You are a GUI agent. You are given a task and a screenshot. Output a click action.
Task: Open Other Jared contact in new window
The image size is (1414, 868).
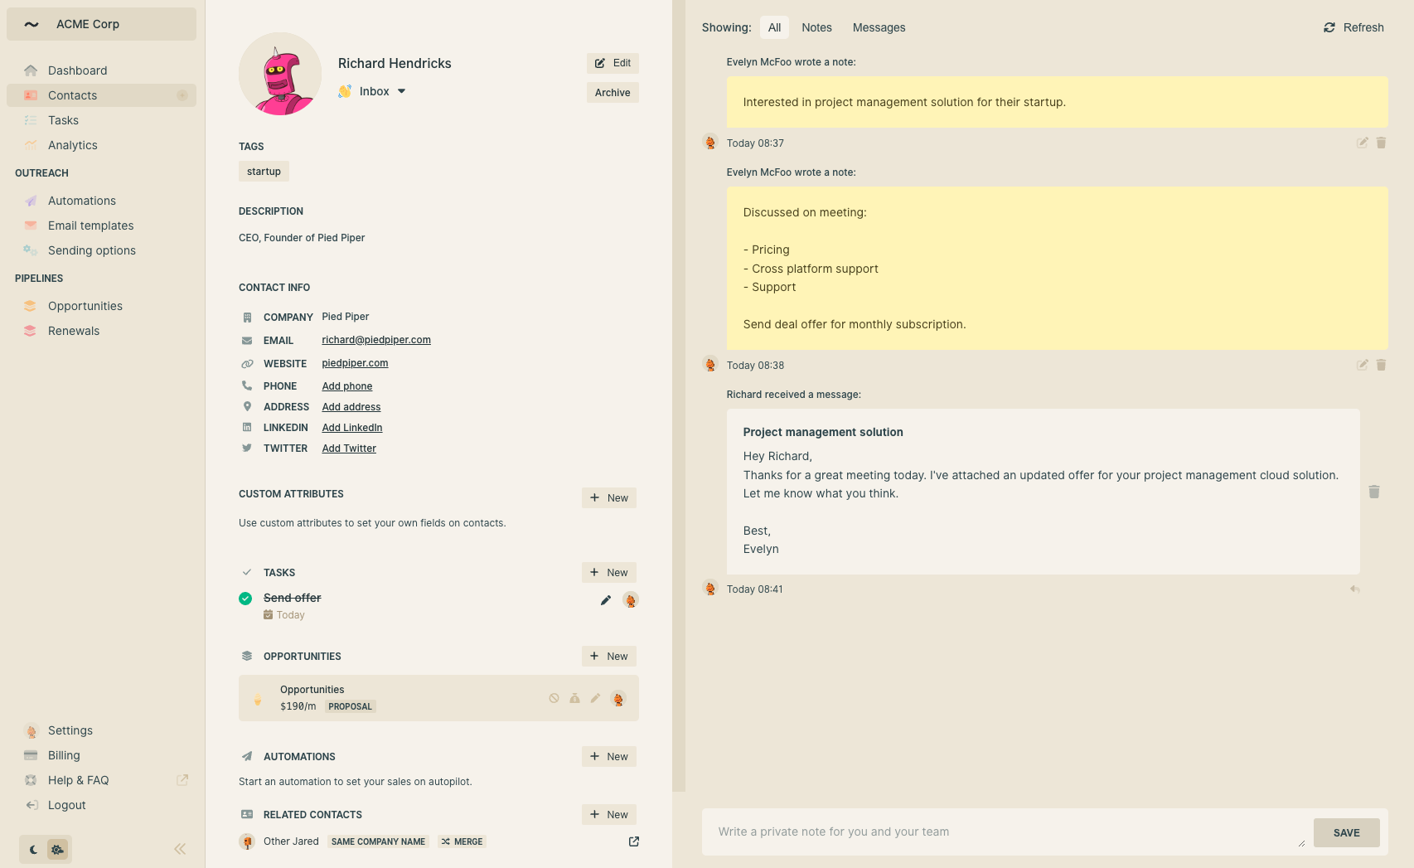(634, 841)
